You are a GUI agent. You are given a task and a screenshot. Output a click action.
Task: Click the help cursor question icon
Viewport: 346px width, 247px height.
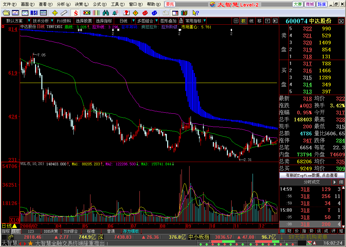[195, 13]
